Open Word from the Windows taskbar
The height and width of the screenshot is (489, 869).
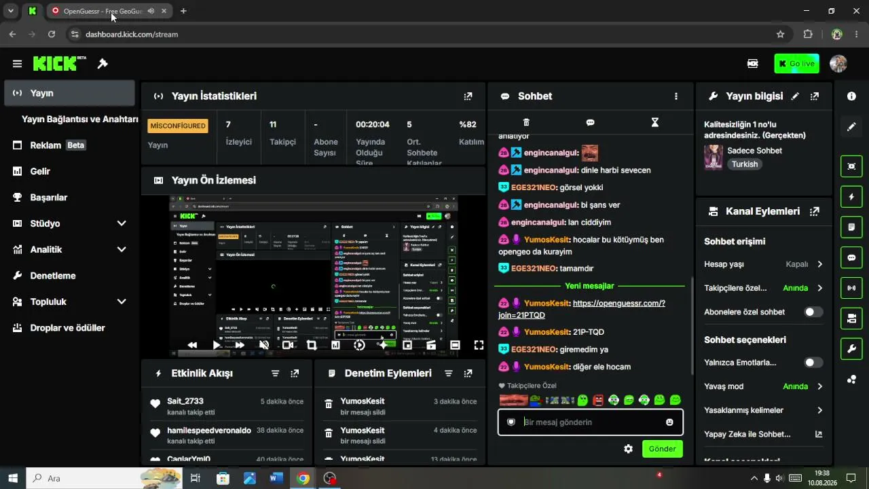(x=276, y=478)
